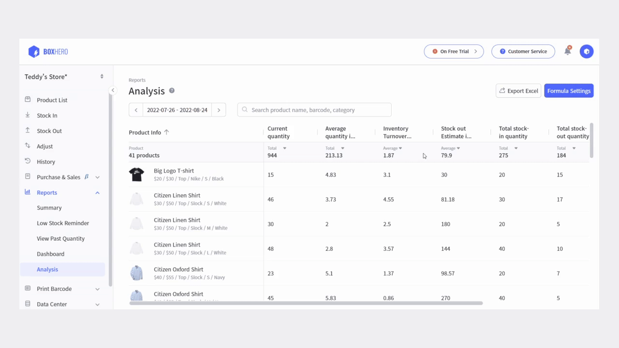Open History using the clock icon
This screenshot has height=348, width=619.
coord(28,161)
